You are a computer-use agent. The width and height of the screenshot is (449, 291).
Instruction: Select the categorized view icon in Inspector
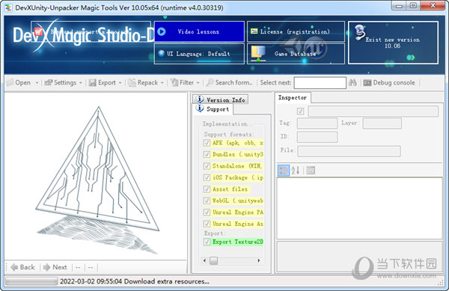point(284,171)
